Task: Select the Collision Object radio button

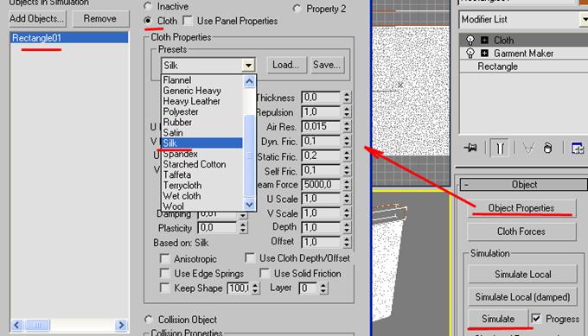Action: tap(149, 320)
